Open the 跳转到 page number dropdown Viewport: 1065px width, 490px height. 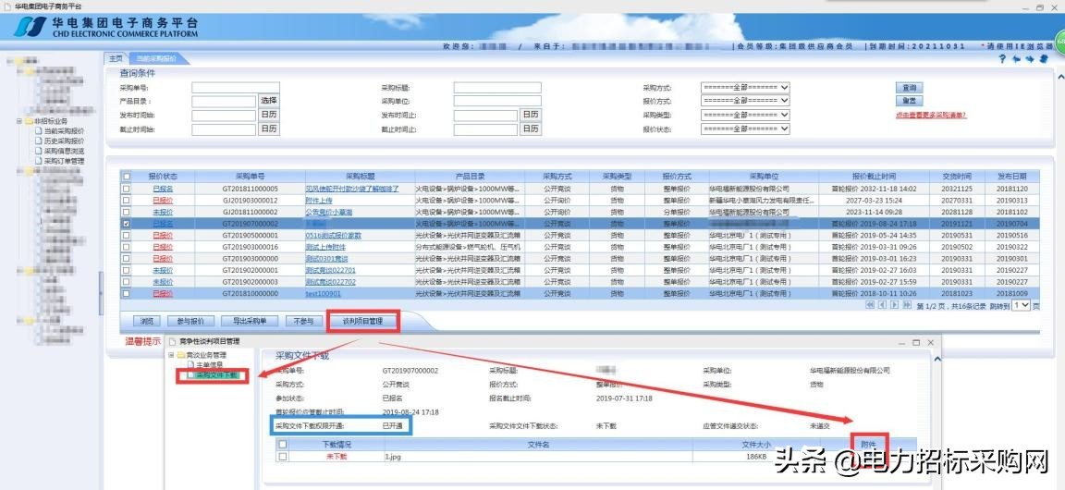[x=1021, y=305]
